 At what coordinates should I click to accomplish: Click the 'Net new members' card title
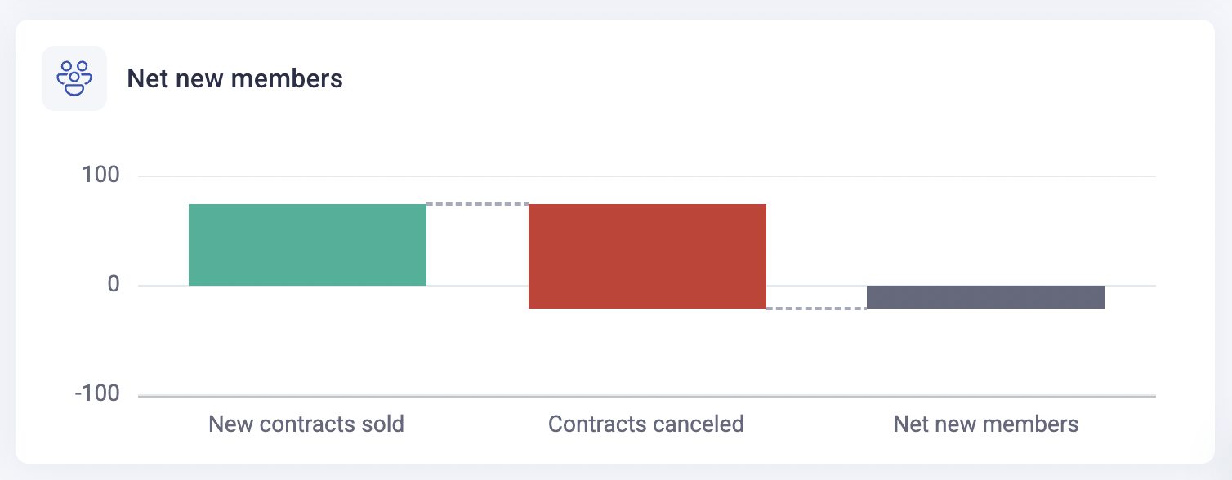[x=234, y=79]
